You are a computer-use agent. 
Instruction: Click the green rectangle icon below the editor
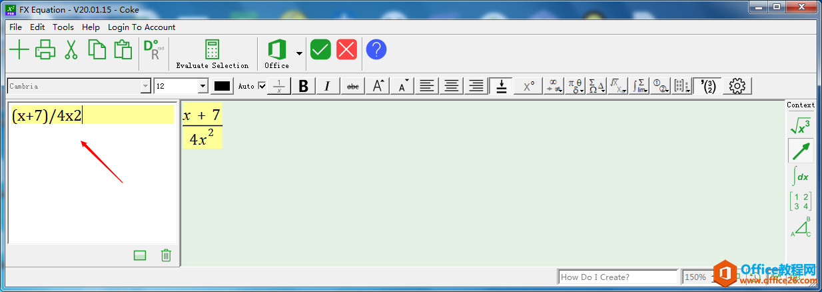[x=140, y=255]
